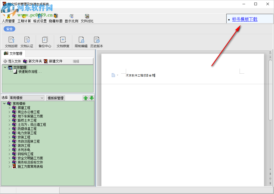Open 格式设置 format settings
Image resolution: width=274 pixels, height=194 pixels.
pyautogui.click(x=40, y=19)
